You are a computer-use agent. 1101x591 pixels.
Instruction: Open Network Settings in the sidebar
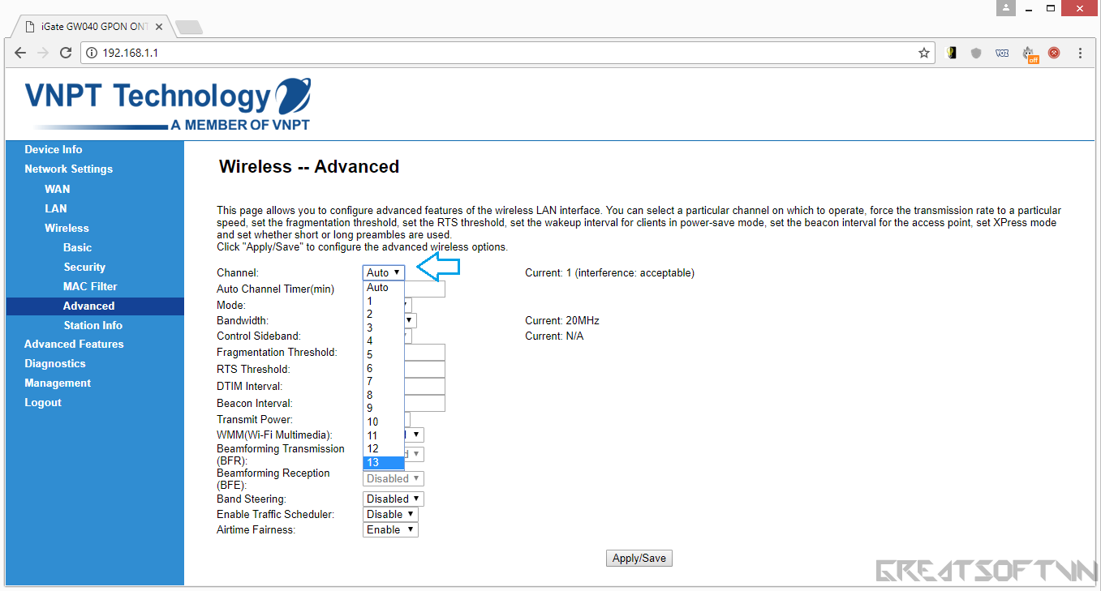pos(69,169)
